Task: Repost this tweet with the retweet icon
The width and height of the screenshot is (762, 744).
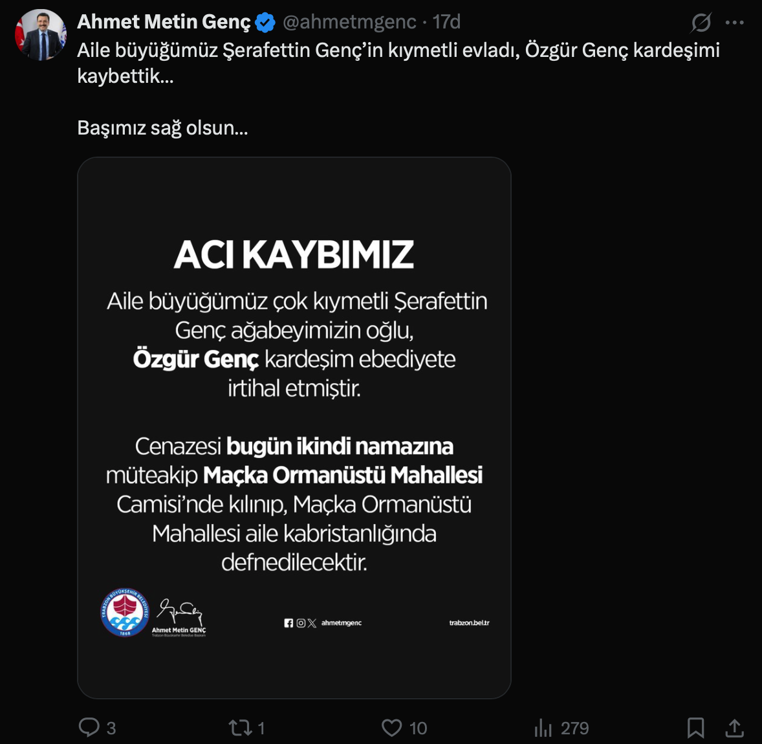Action: [x=240, y=728]
